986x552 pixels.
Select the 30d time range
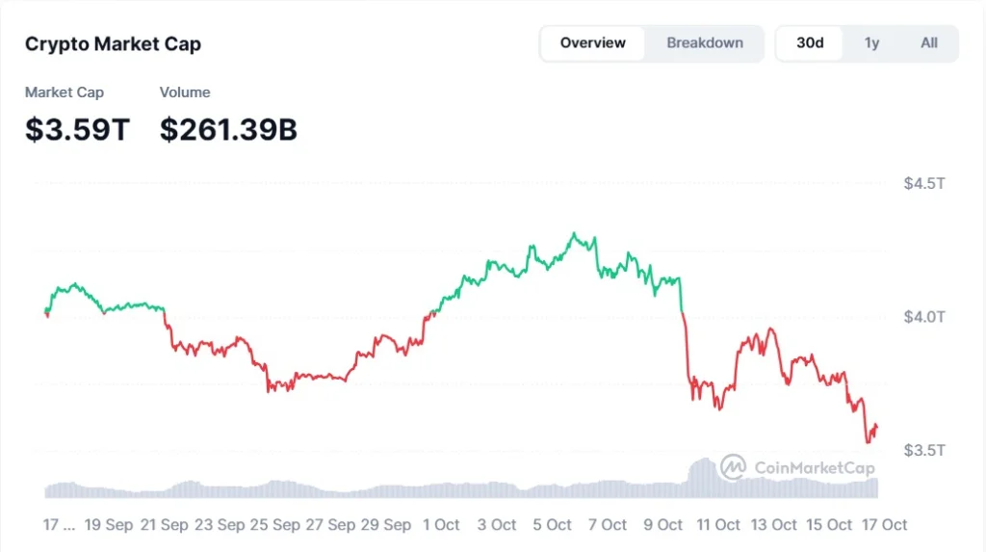810,43
